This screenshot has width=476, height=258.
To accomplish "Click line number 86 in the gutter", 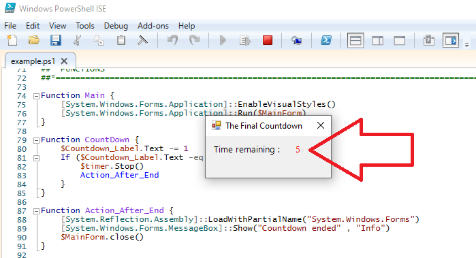I will 22,202.
